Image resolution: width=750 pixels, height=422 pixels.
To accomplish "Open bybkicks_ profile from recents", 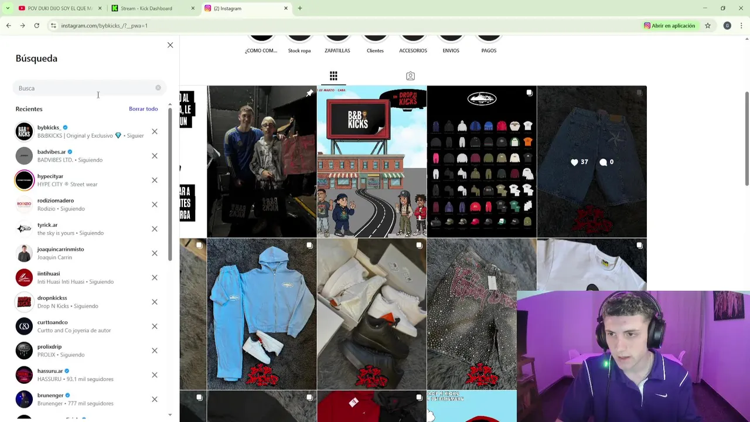I will point(79,131).
